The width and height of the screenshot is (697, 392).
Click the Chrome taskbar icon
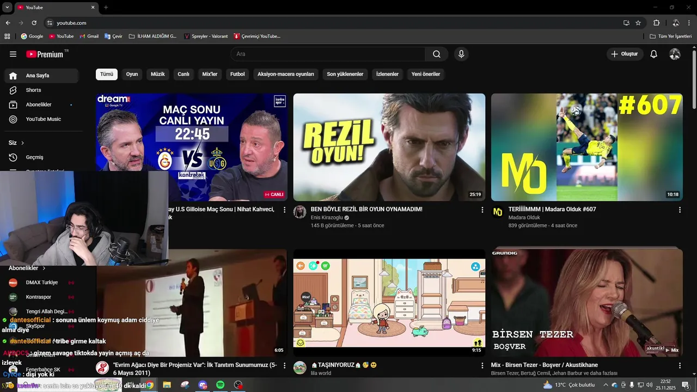(x=149, y=385)
